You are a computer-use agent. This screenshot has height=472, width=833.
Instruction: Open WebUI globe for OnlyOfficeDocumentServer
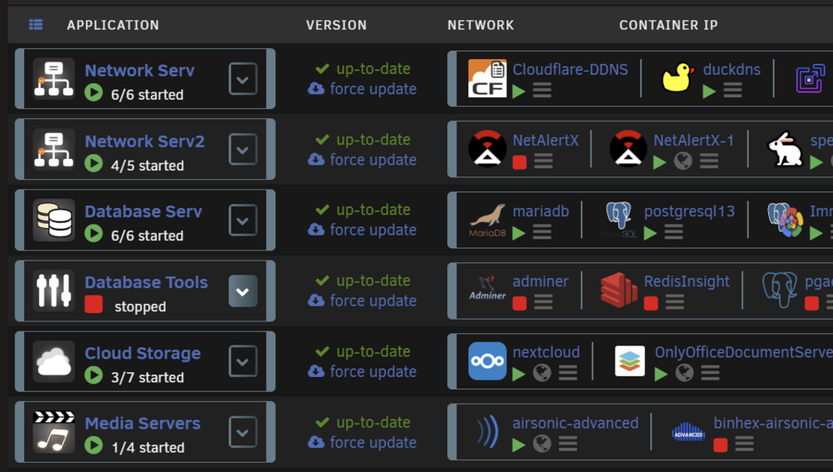pyautogui.click(x=684, y=373)
